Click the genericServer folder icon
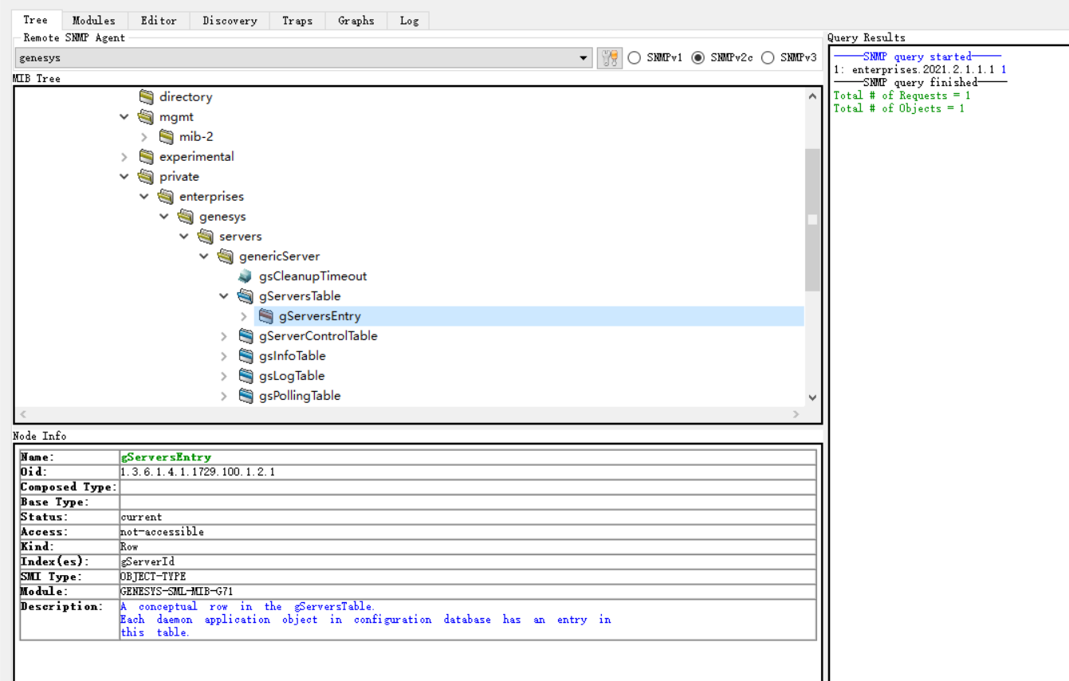 (x=226, y=256)
